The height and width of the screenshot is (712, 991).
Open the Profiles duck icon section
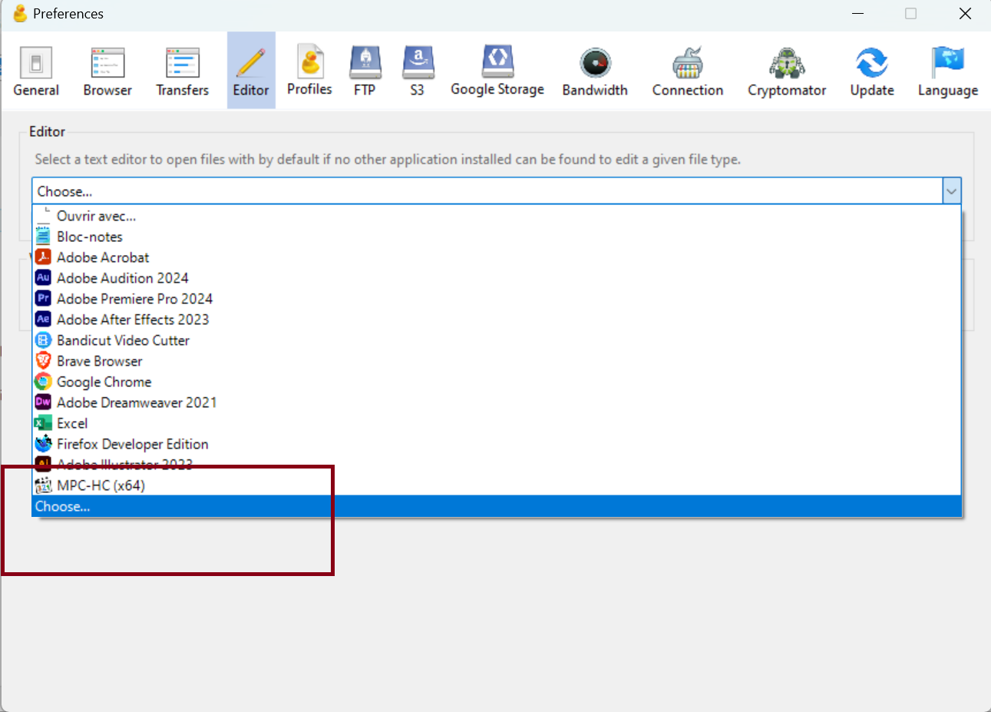(x=309, y=71)
